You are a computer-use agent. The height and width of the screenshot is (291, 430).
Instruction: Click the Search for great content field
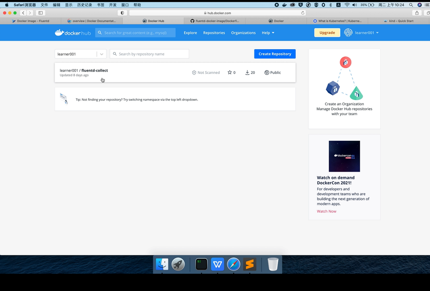pyautogui.click(x=135, y=33)
